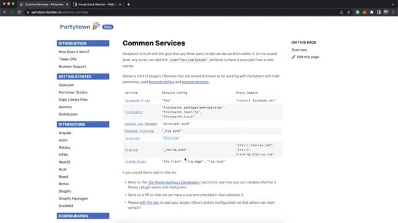Go forward with the browser forward arrow
The image size is (398, 223).
(12, 12)
